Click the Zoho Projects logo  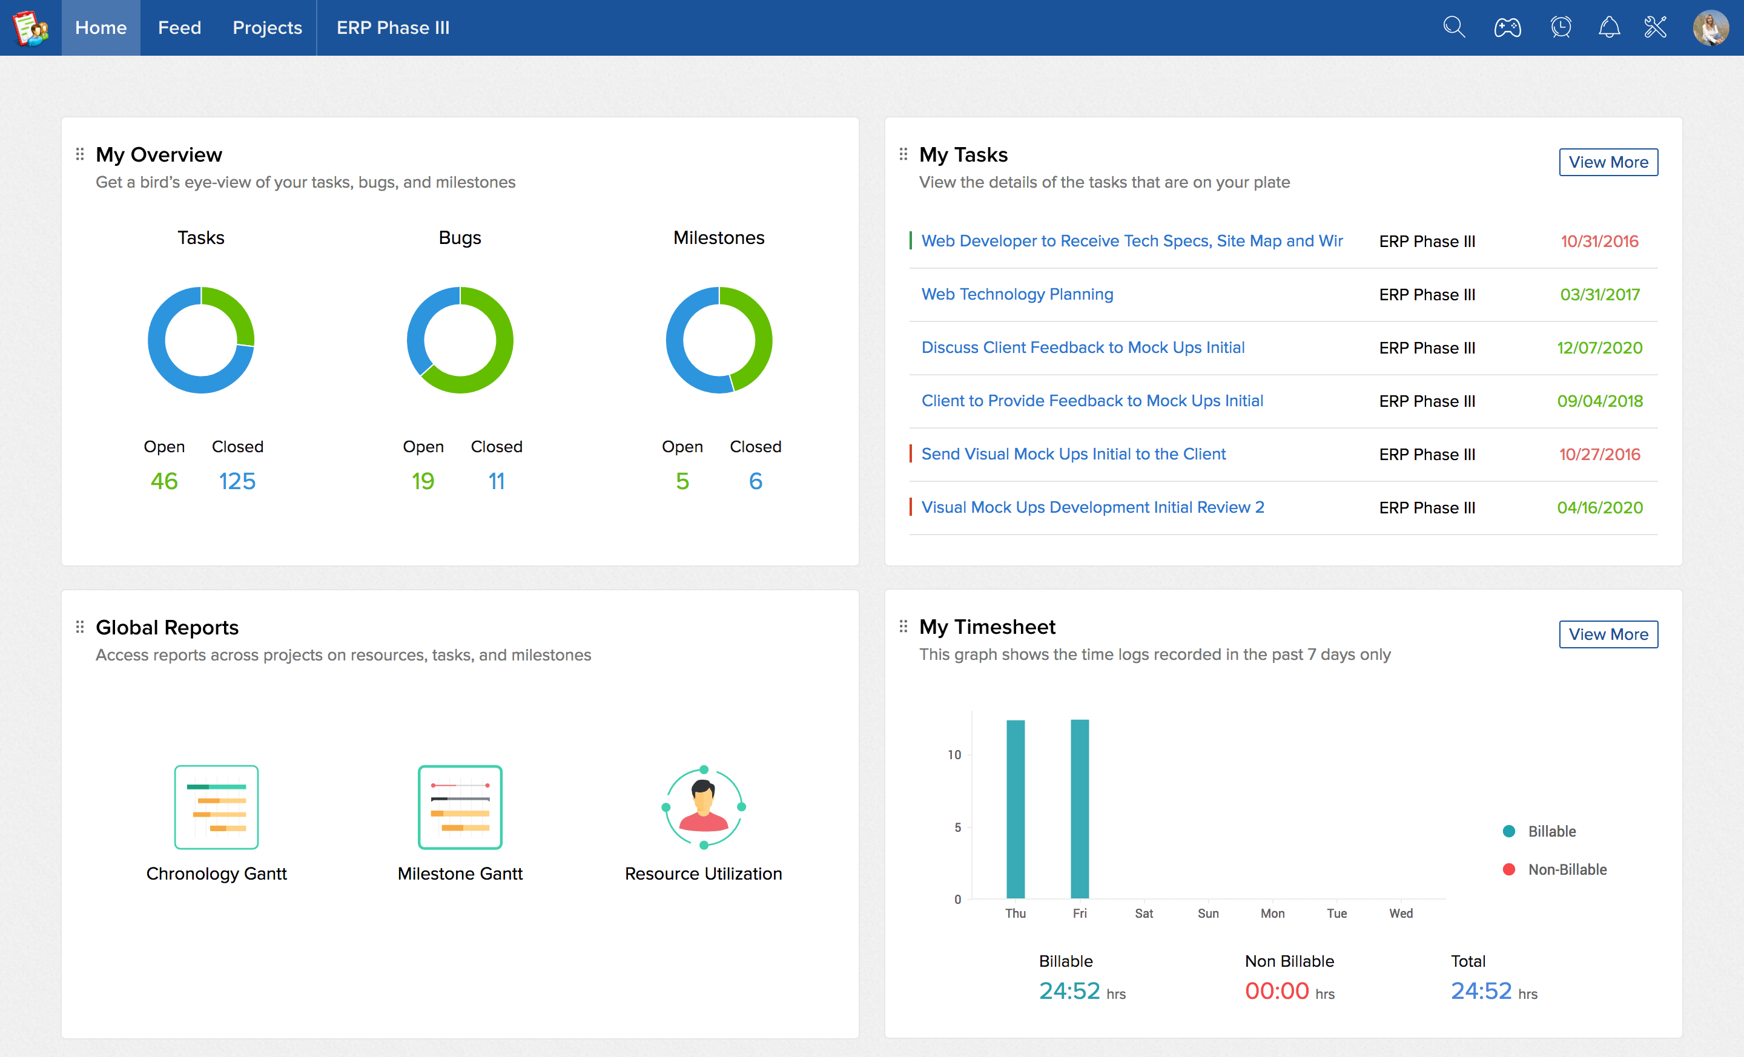point(30,28)
